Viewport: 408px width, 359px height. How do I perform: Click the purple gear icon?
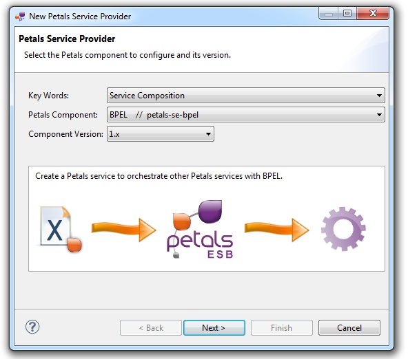pos(343,229)
